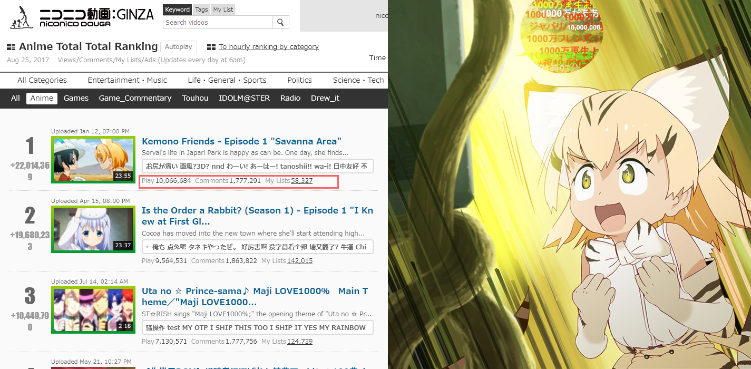Click the Niconico Douga GINZA logo
Screen dimensions: 751x369
click(81, 17)
